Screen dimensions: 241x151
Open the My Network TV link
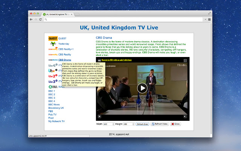pyautogui.click(x=56, y=122)
